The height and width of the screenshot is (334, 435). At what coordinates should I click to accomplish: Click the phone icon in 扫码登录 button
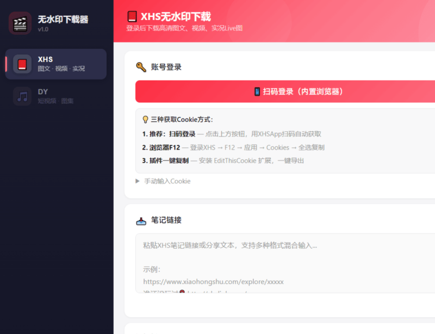(257, 91)
